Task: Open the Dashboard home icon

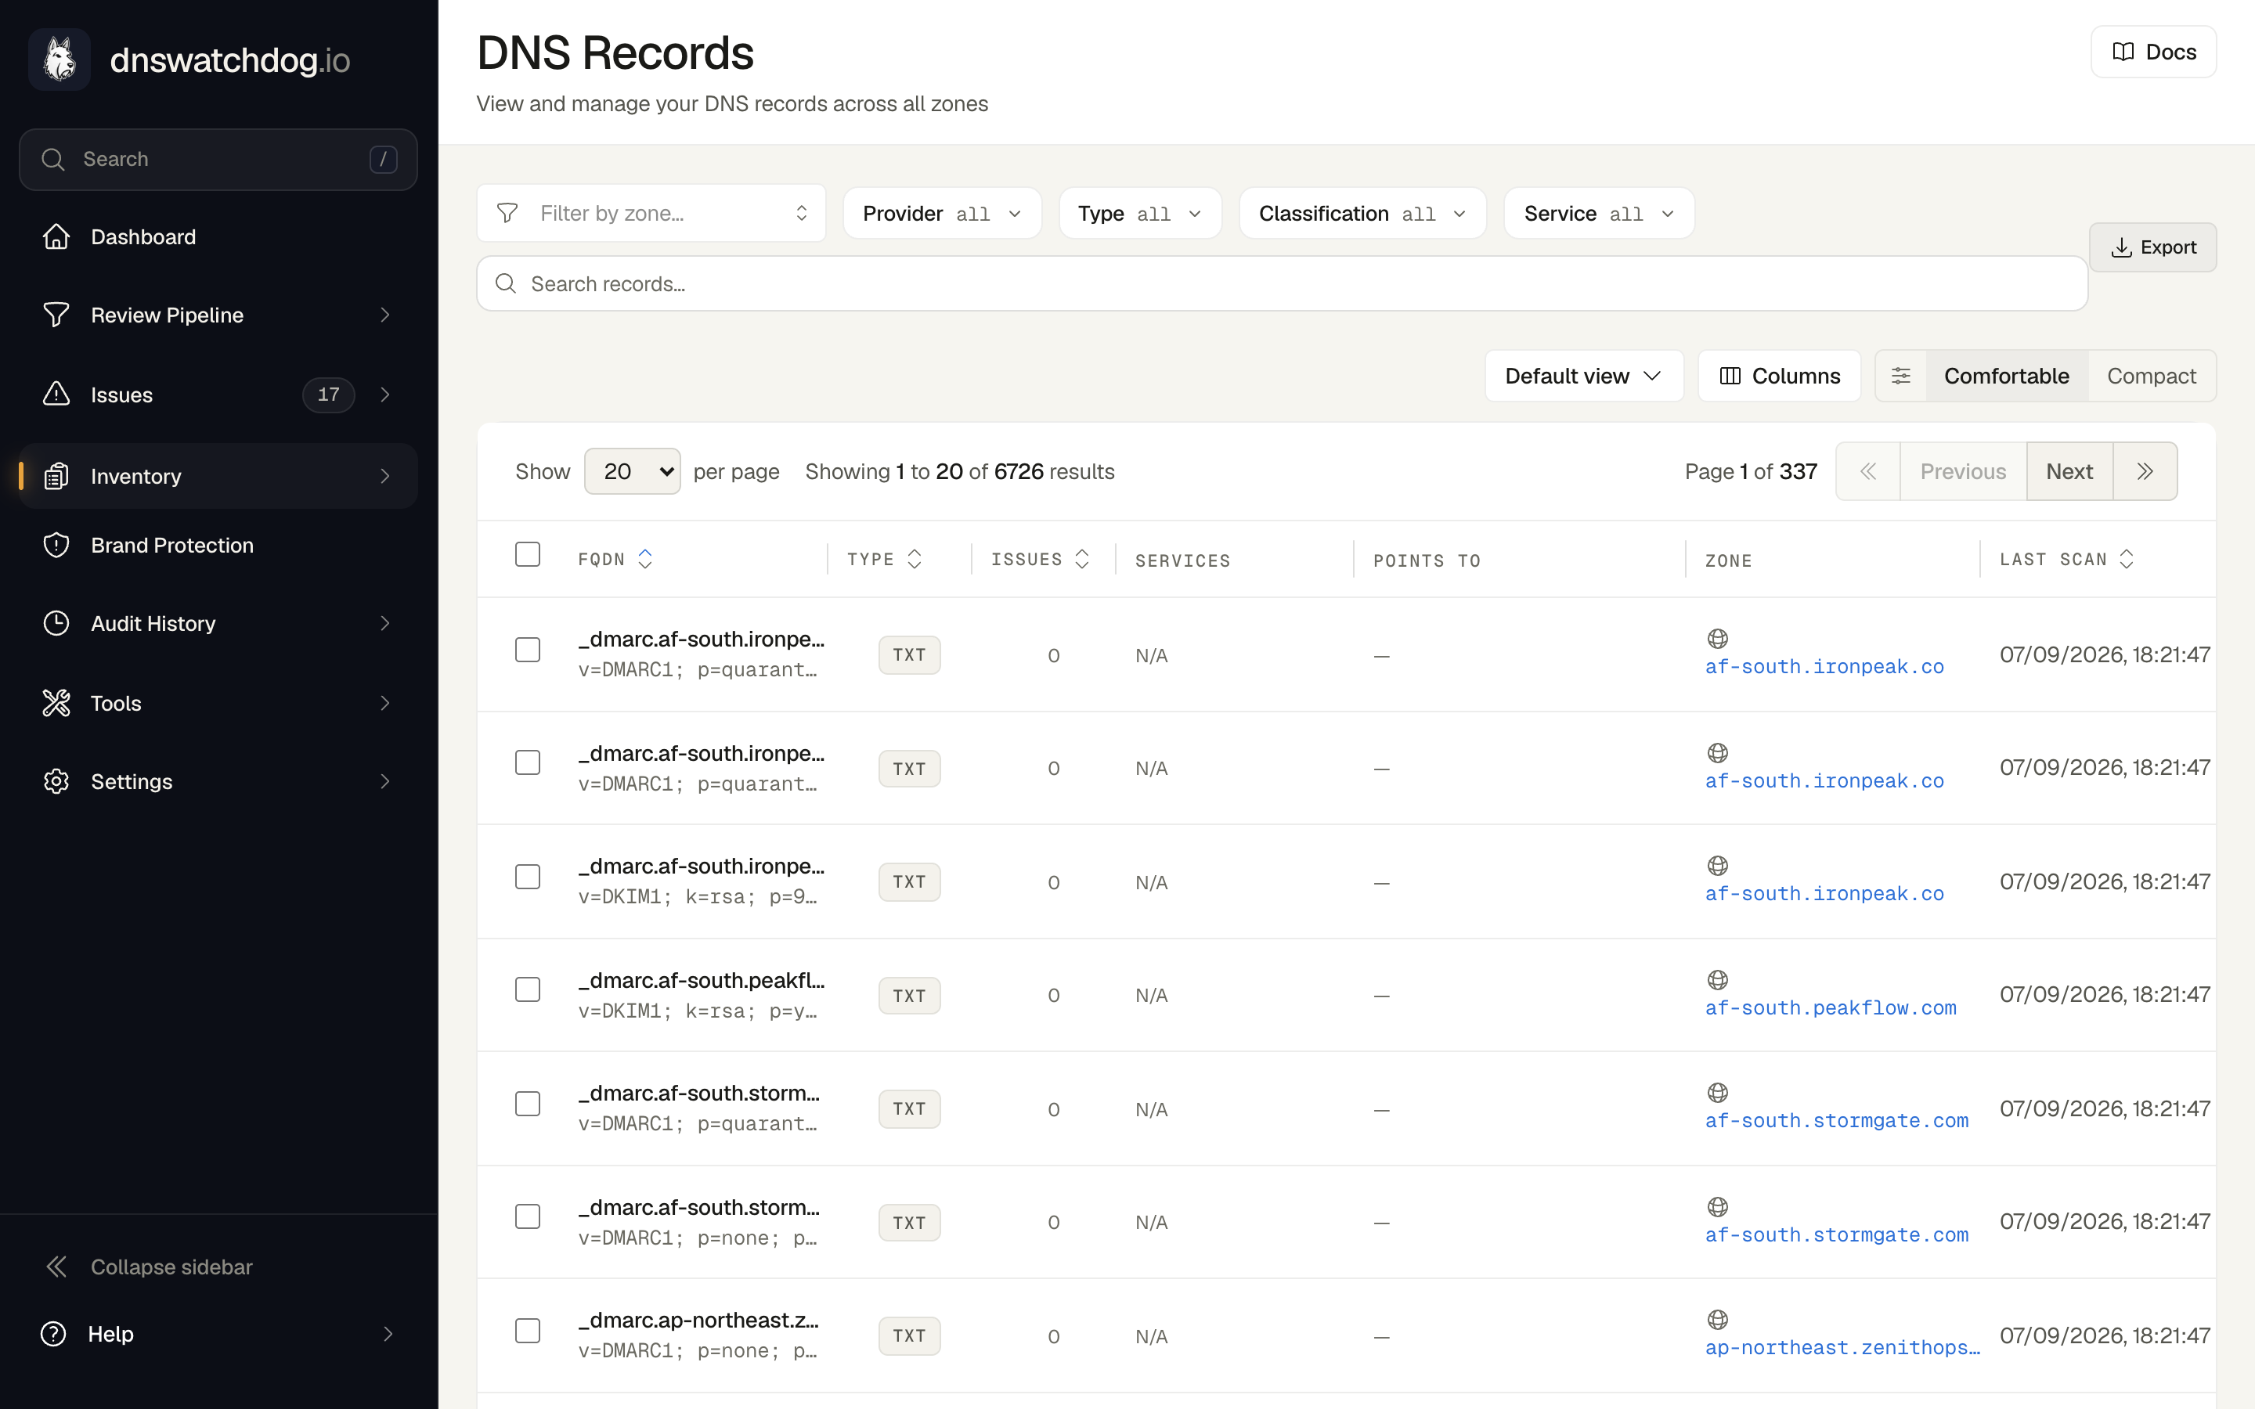Action: coord(56,236)
